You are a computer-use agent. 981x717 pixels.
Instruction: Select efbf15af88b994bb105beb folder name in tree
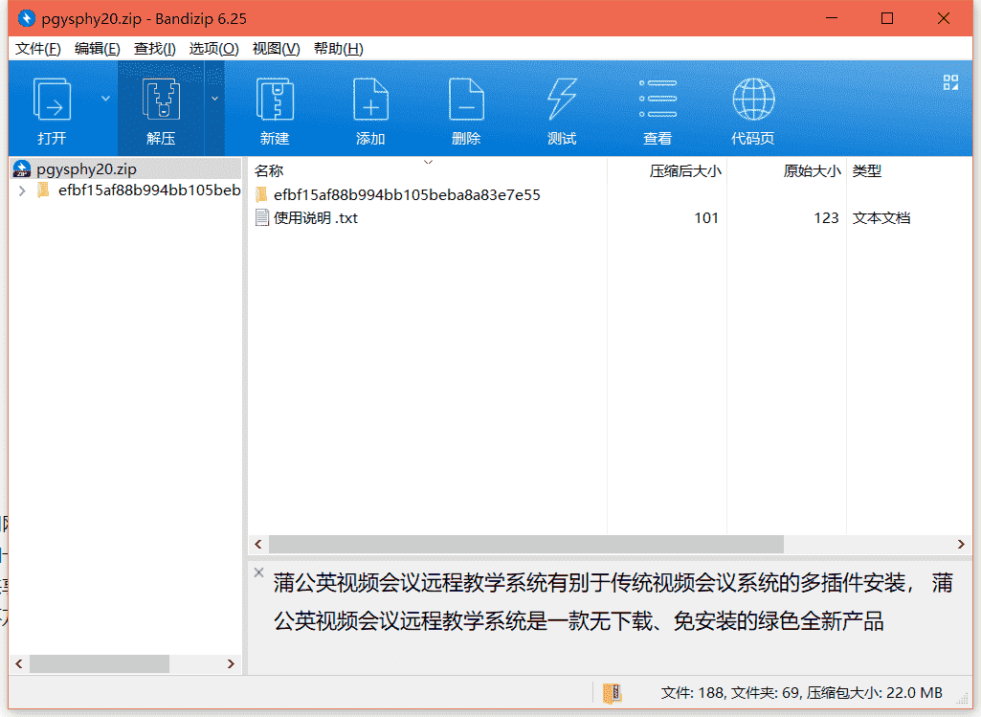(x=149, y=190)
